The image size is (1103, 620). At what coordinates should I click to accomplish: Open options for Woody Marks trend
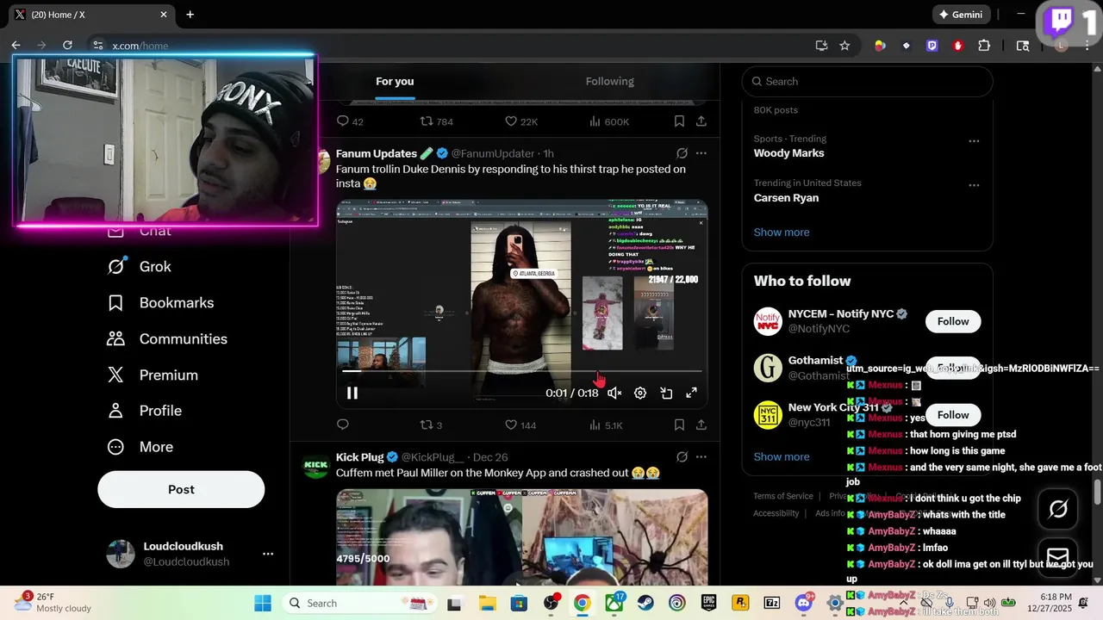pos(974,141)
